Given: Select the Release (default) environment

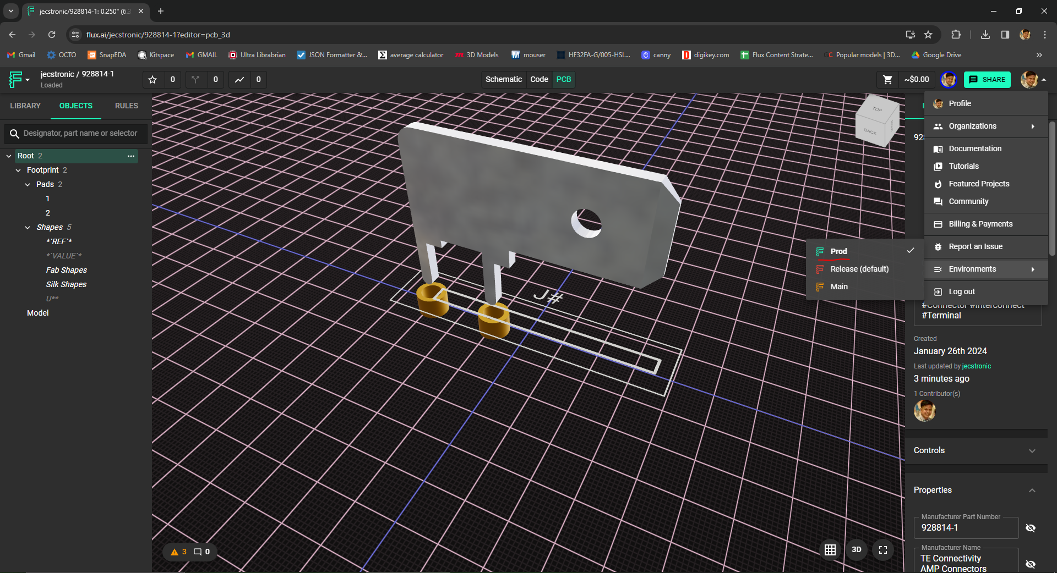Looking at the screenshot, I should 865,269.
